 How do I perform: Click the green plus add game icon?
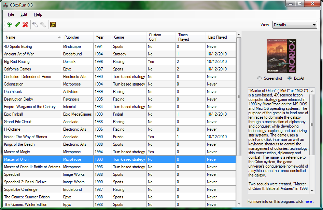click(9, 25)
